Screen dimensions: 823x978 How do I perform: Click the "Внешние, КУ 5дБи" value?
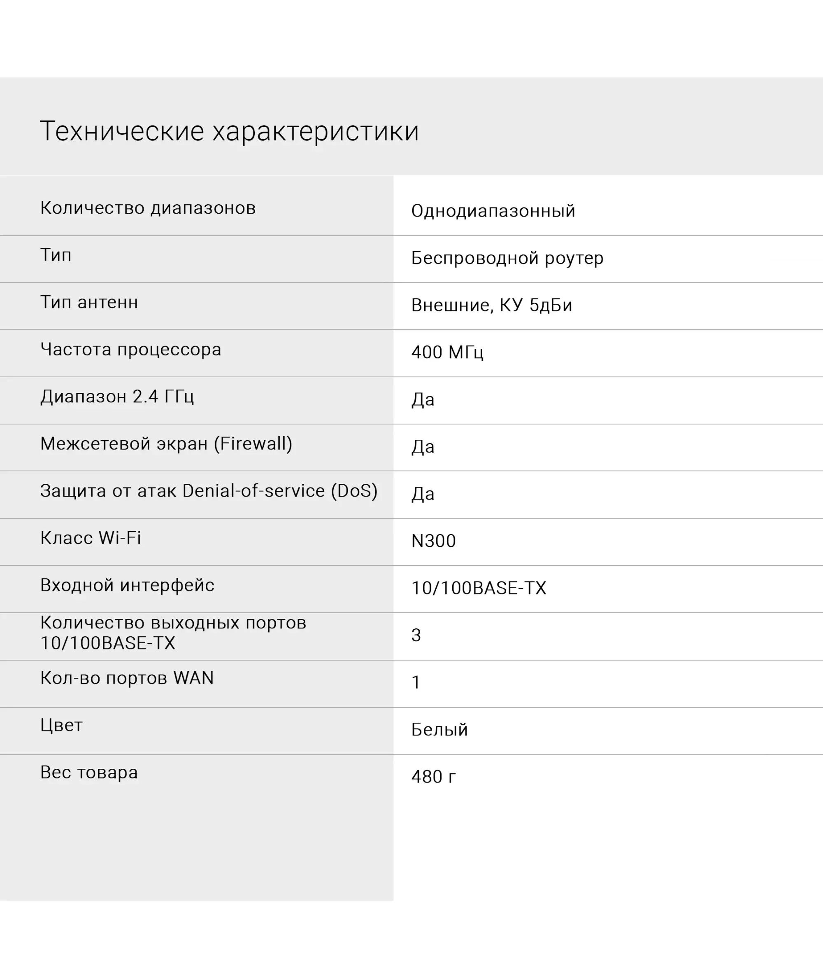(491, 305)
